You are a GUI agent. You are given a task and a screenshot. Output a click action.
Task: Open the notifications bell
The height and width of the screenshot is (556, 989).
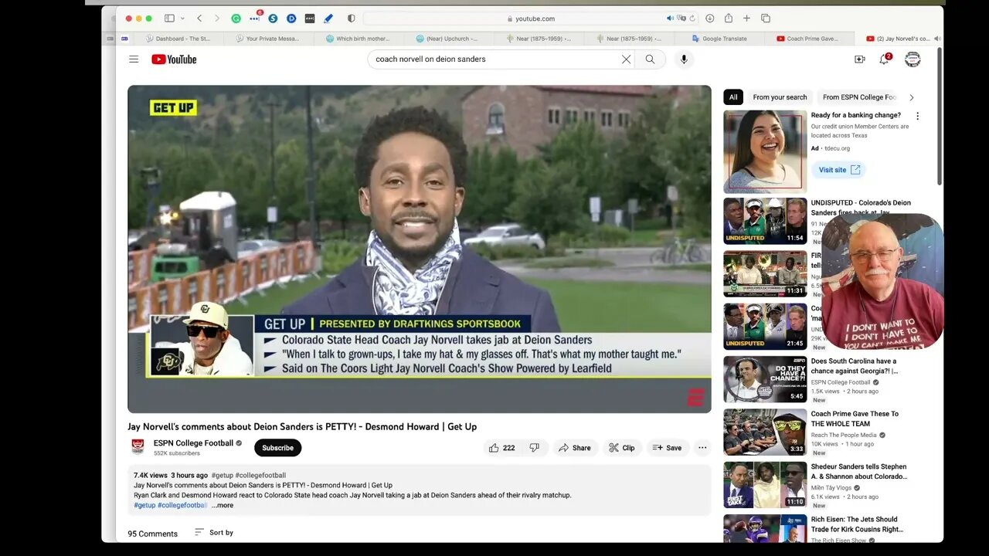coord(884,59)
